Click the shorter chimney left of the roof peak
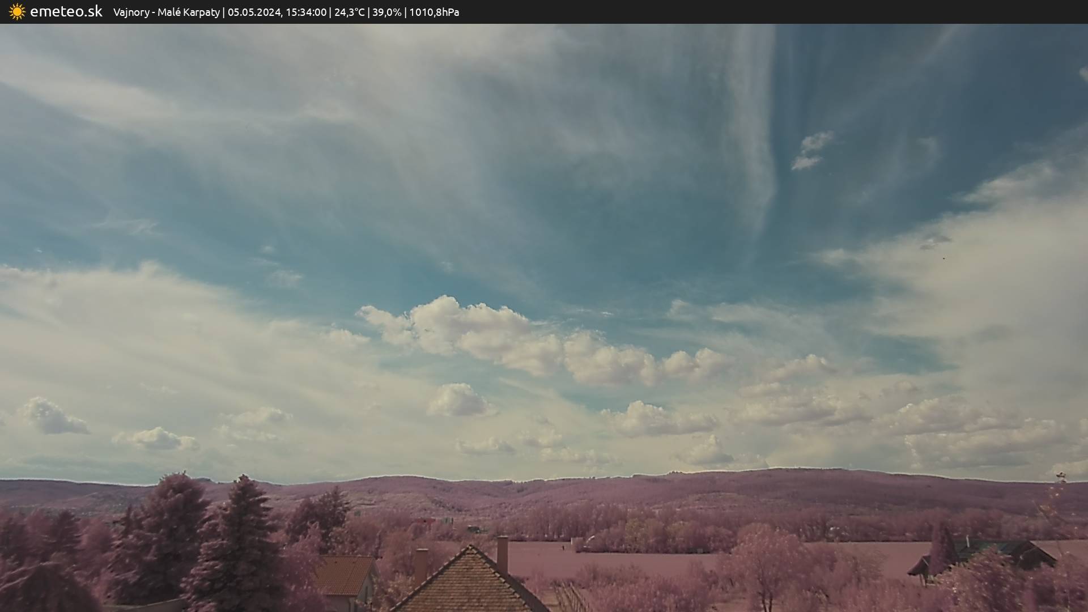 point(420,566)
